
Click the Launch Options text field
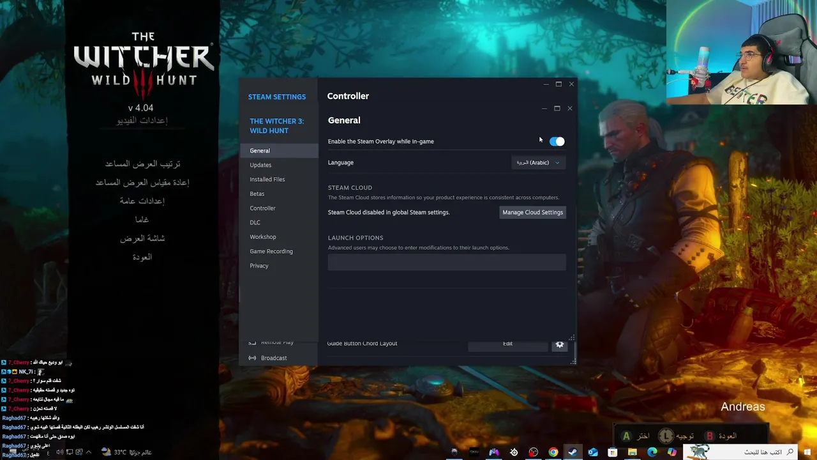[447, 262]
